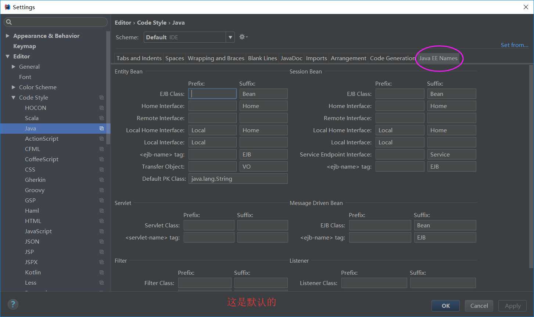The width and height of the screenshot is (534, 317).
Task: Click the Default PK Class field
Action: tap(238, 179)
